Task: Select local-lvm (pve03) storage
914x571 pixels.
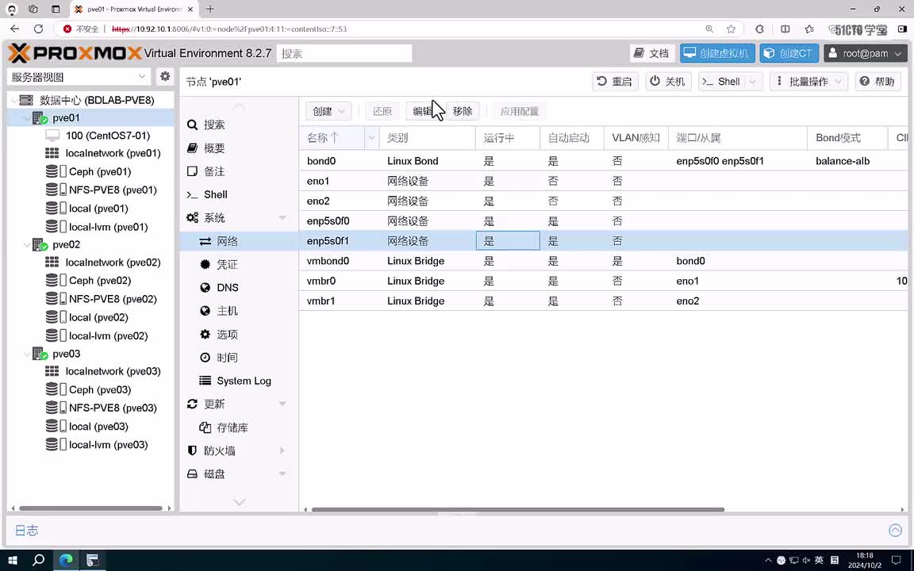Action: (108, 445)
